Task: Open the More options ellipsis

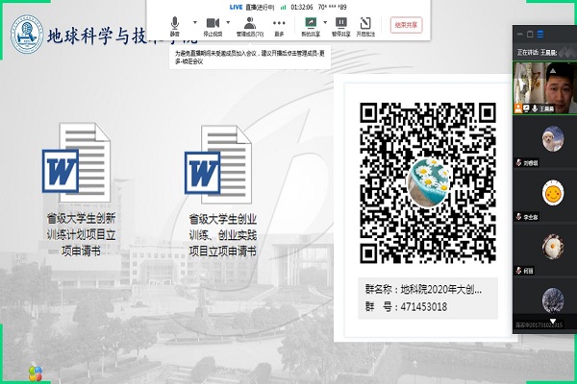Action: tap(279, 24)
